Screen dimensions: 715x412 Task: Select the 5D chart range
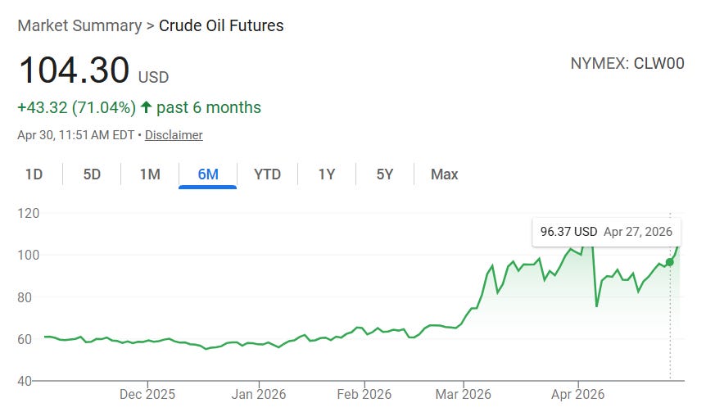[92, 174]
